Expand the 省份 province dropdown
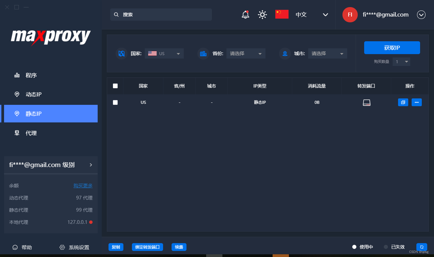Screen dimensions: 434x257 246,53
